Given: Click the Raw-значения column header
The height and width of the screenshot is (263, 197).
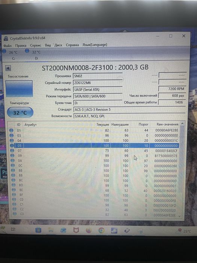Looking at the screenshot, I should (x=167, y=124).
